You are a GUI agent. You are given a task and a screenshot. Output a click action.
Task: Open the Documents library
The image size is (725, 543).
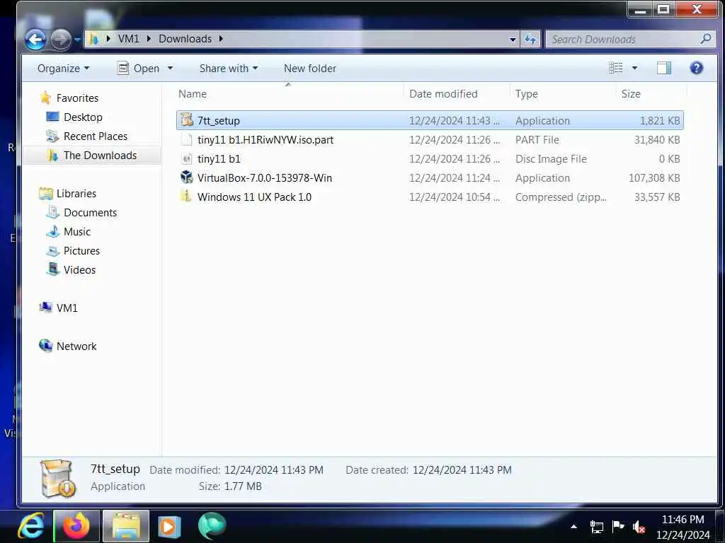coord(90,212)
